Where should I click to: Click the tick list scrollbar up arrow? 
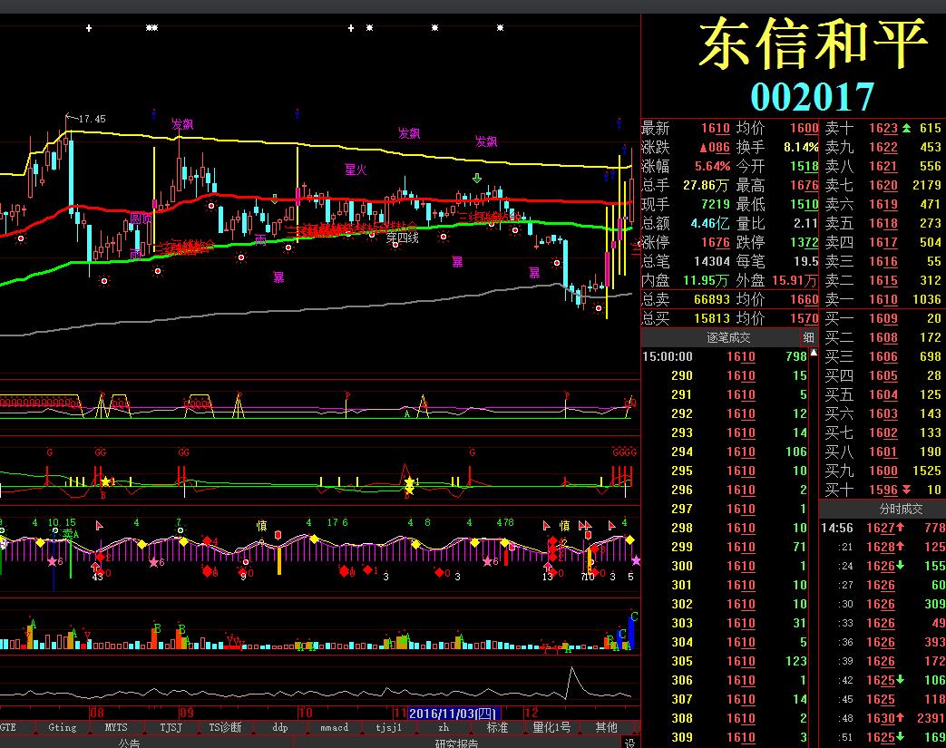[814, 353]
